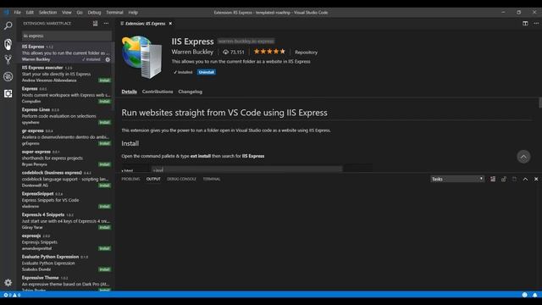
Task: Close the bottom panel
Action: pos(536,179)
